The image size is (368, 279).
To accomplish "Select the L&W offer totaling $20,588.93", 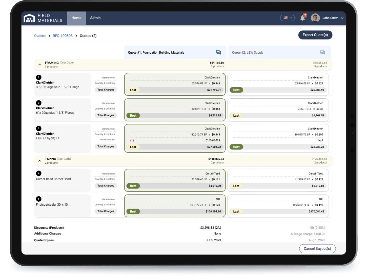I will (278, 84).
